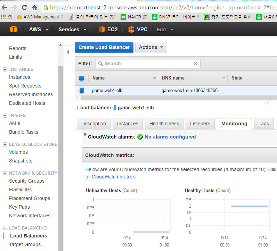Click the Create Load Balancer button
Viewport: 277px width, 251px height.
104,47
